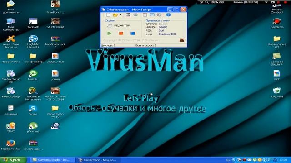The width and height of the screenshot is (291, 163).
Task: Click the hourglass icon in Clickermann toolbar
Action: (128, 15)
